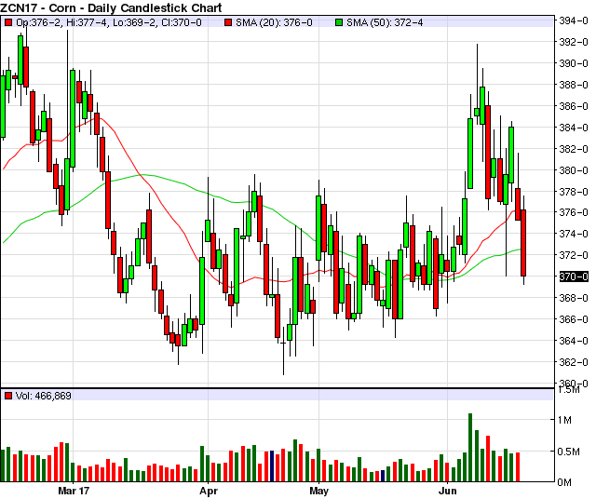596x499 pixels.
Task: Click the 0.5M volume axis label
Action: [x=568, y=452]
